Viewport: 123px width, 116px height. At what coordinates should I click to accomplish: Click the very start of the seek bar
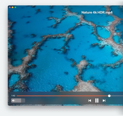[17, 96]
